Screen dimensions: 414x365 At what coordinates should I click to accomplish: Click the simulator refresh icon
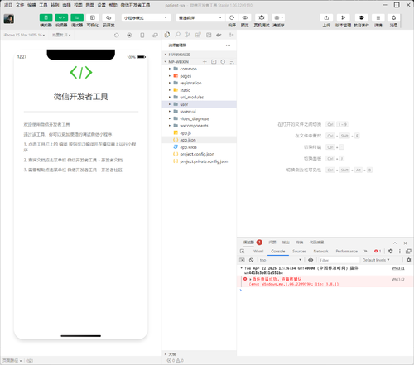pos(117,35)
